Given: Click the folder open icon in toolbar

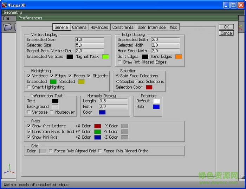Looking at the screenshot, I should pos(8,27).
